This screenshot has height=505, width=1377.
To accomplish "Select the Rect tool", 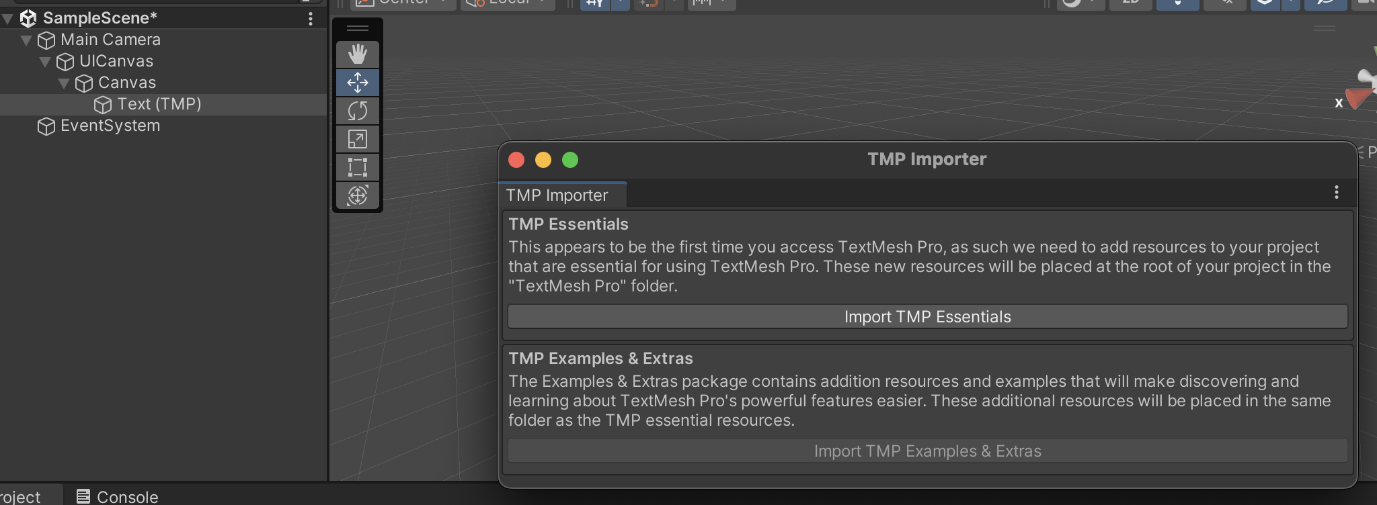I will coord(358,167).
